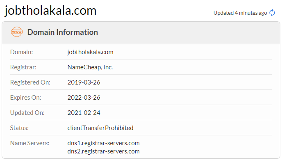Click the dns1.registrar-servers.com name server

click(x=103, y=143)
